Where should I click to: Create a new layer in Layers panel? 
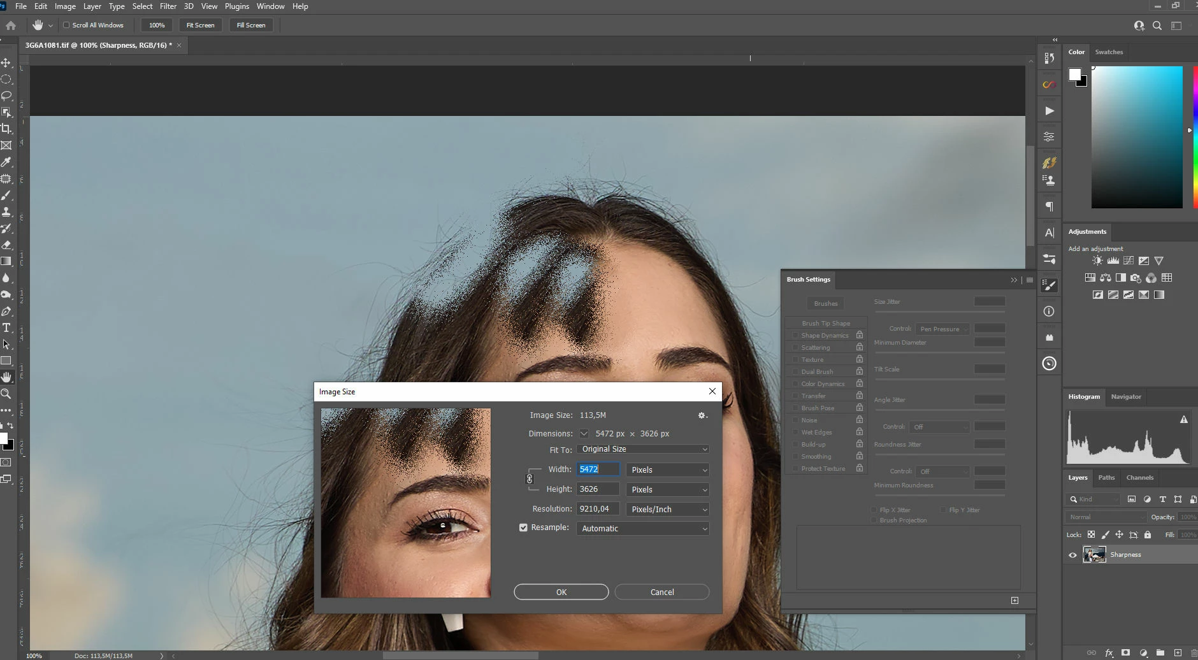coord(1178,653)
